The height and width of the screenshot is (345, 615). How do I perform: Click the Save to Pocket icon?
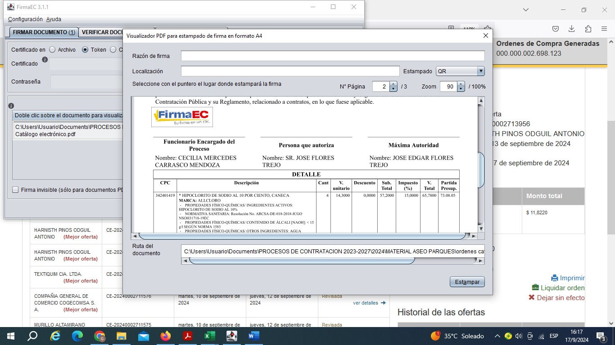coord(556,29)
